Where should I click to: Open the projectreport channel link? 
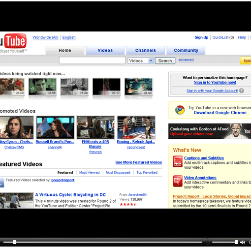point(63,180)
